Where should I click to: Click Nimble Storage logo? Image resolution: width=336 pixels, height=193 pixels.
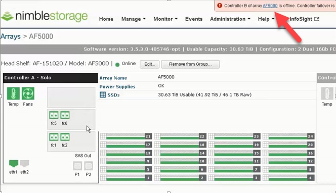[x=45, y=16]
